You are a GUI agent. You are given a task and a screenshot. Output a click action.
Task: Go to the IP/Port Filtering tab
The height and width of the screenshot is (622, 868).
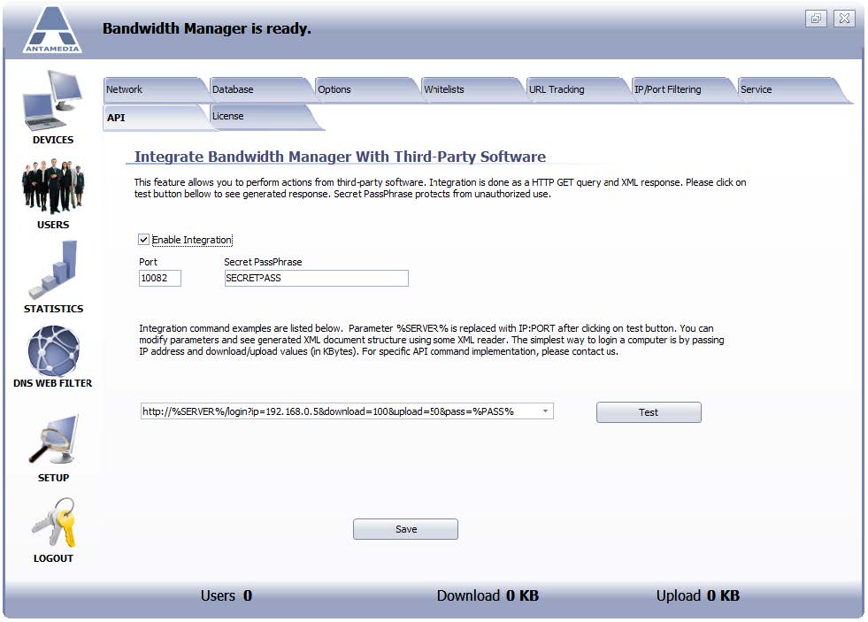pos(683,89)
